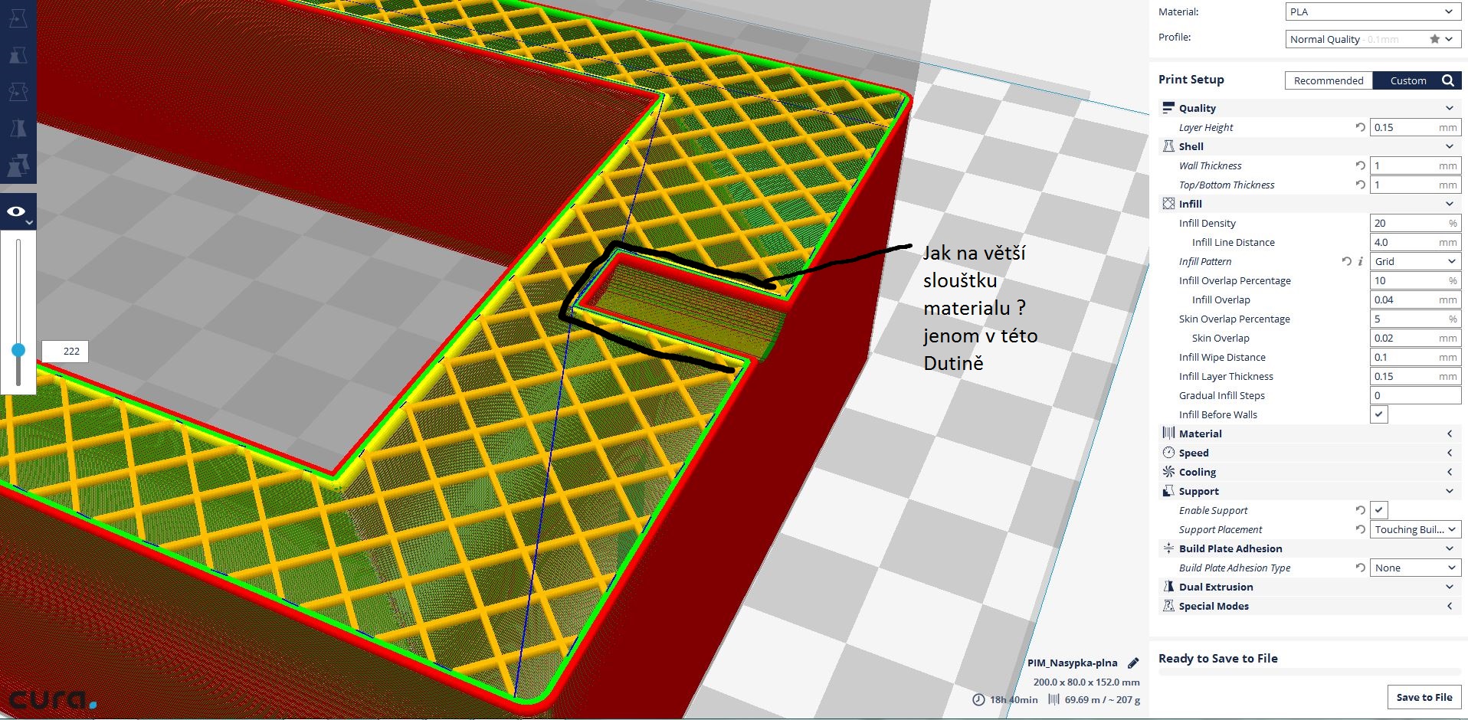Click the Save to File button
Viewport: 1468px width, 720px height.
tap(1424, 697)
